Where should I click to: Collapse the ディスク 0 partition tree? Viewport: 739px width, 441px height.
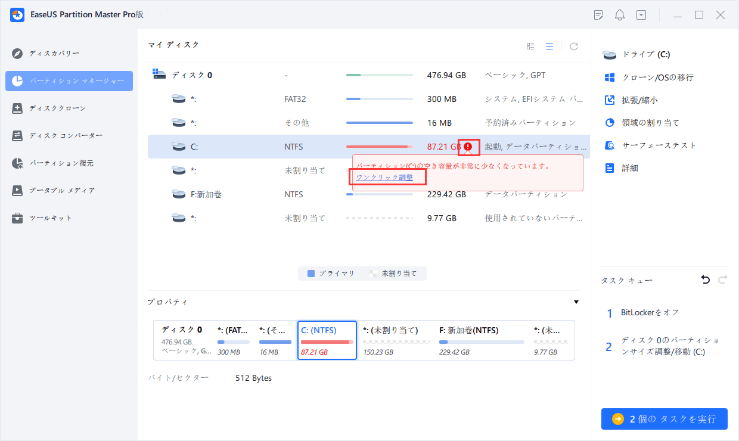click(x=159, y=74)
